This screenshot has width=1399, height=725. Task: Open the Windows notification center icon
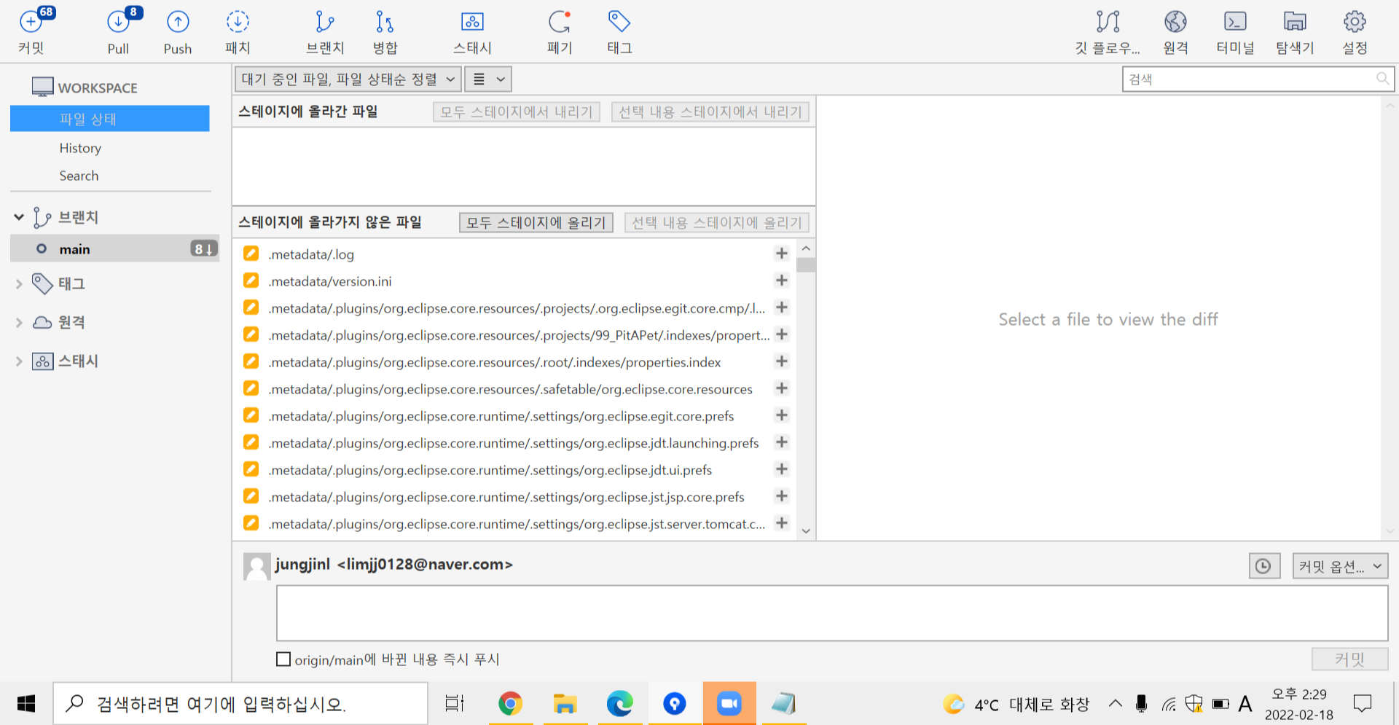[1362, 704]
